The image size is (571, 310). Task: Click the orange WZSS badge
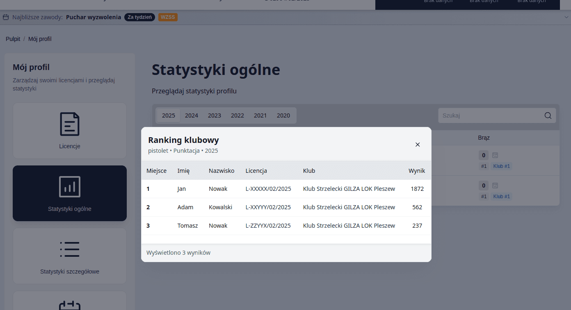pyautogui.click(x=168, y=17)
